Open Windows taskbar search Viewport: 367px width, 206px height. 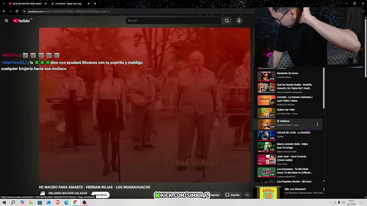pyautogui.click(x=13, y=203)
